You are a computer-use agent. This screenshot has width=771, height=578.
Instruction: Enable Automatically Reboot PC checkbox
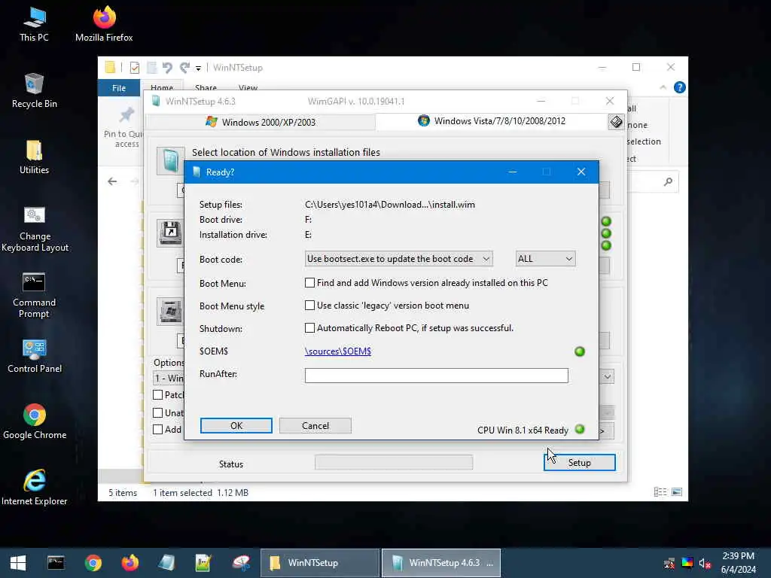point(309,328)
